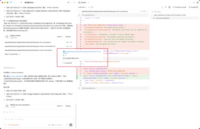Click the minus icon in review toolbar

pos(158,7)
